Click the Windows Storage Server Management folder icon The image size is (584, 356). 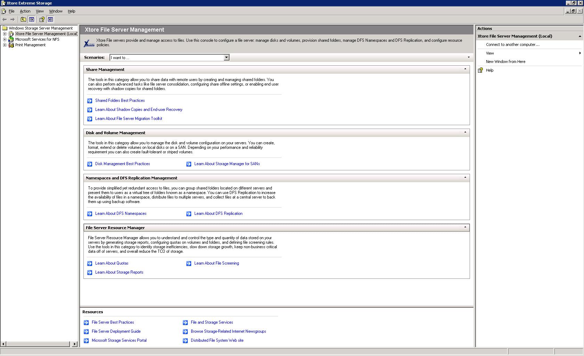coord(5,28)
